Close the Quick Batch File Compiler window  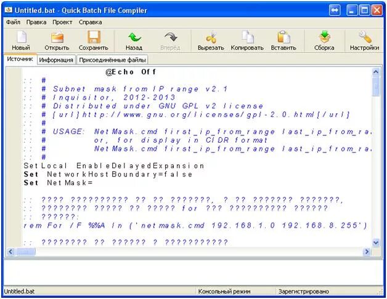(377, 10)
